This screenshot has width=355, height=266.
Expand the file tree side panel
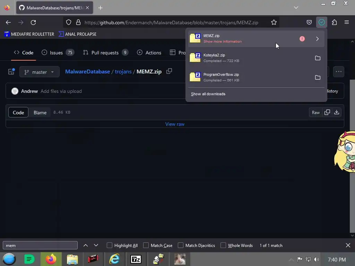click(x=11, y=72)
